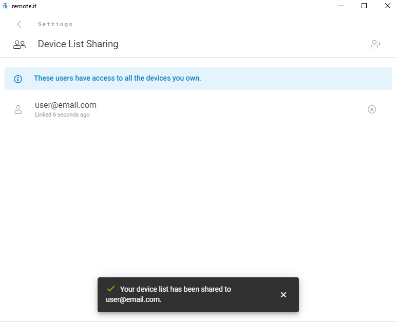Click the remote.it app icon in title bar
The image size is (397, 322).
[x=5, y=6]
